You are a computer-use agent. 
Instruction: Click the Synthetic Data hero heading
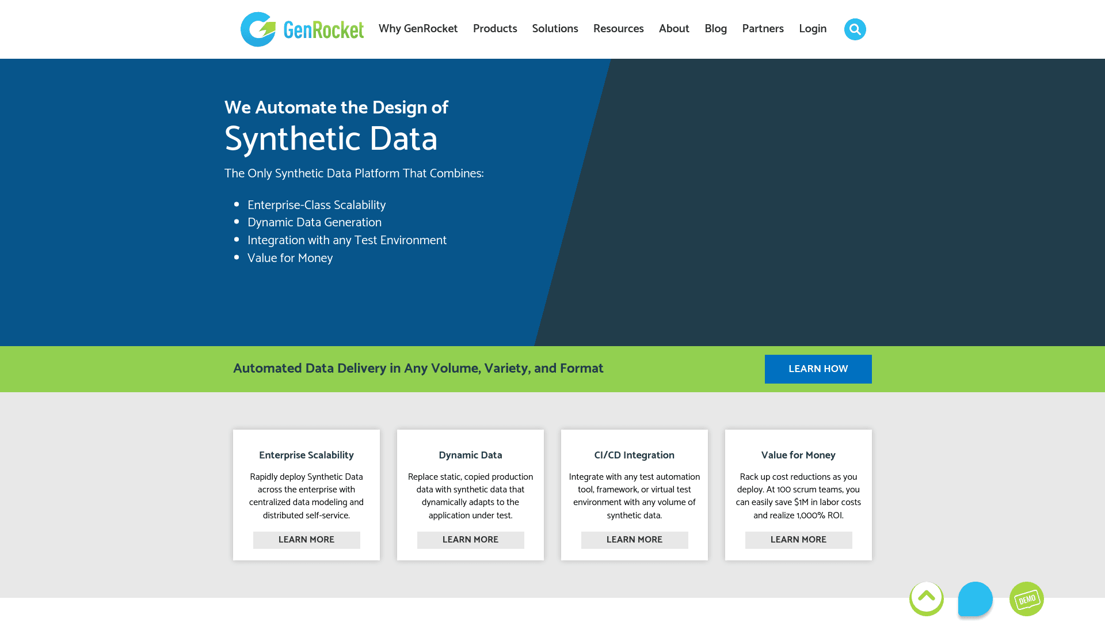click(331, 139)
